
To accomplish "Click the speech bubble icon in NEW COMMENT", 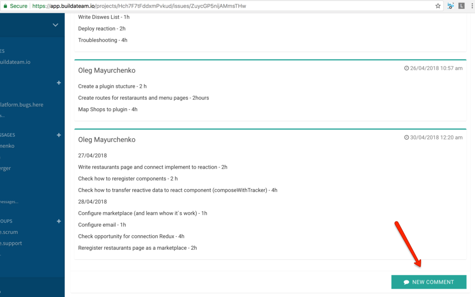I will tap(406, 282).
